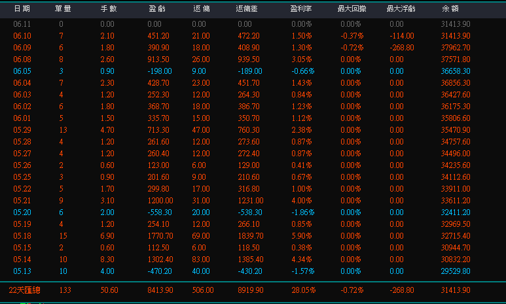Select the date cell 06.11
The width and height of the screenshot is (506, 304).
tap(22, 24)
